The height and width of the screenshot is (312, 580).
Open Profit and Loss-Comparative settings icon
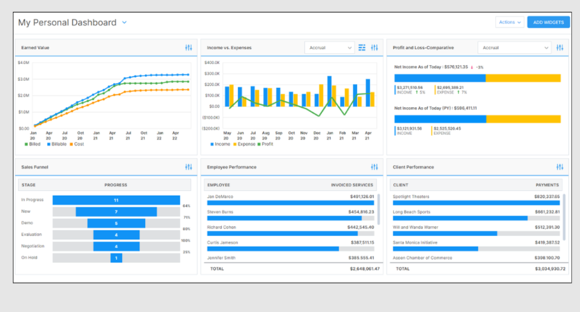tap(560, 48)
